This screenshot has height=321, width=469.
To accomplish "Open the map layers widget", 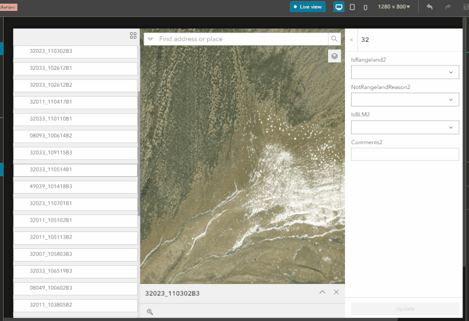I will pyautogui.click(x=335, y=56).
